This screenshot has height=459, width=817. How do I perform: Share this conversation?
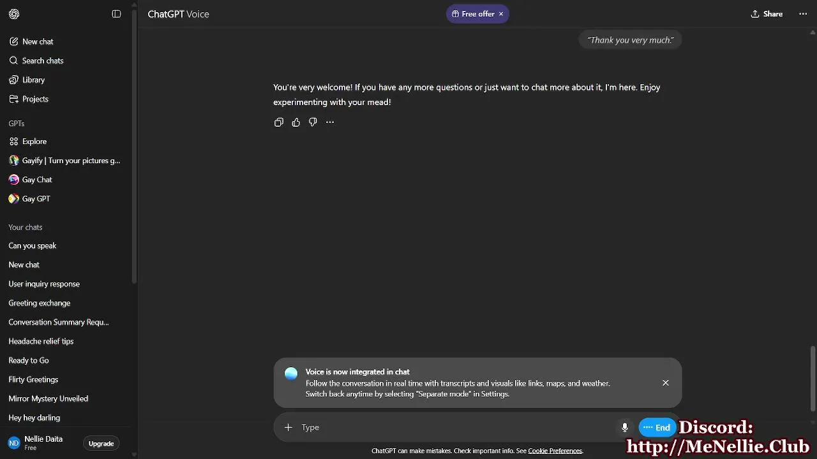coord(767,14)
